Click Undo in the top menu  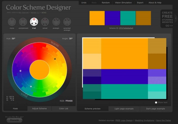pos(84,3)
